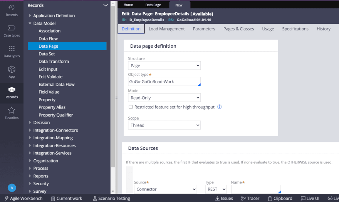Open the Clipboard tool
The image size is (339, 202).
point(280,198)
